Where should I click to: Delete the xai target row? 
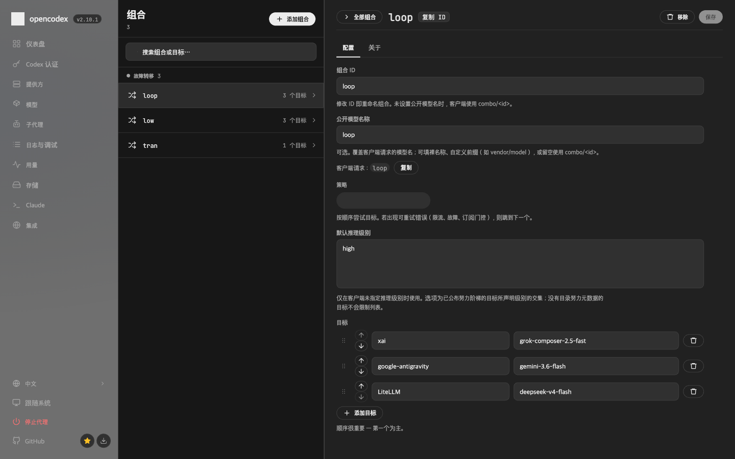point(693,341)
